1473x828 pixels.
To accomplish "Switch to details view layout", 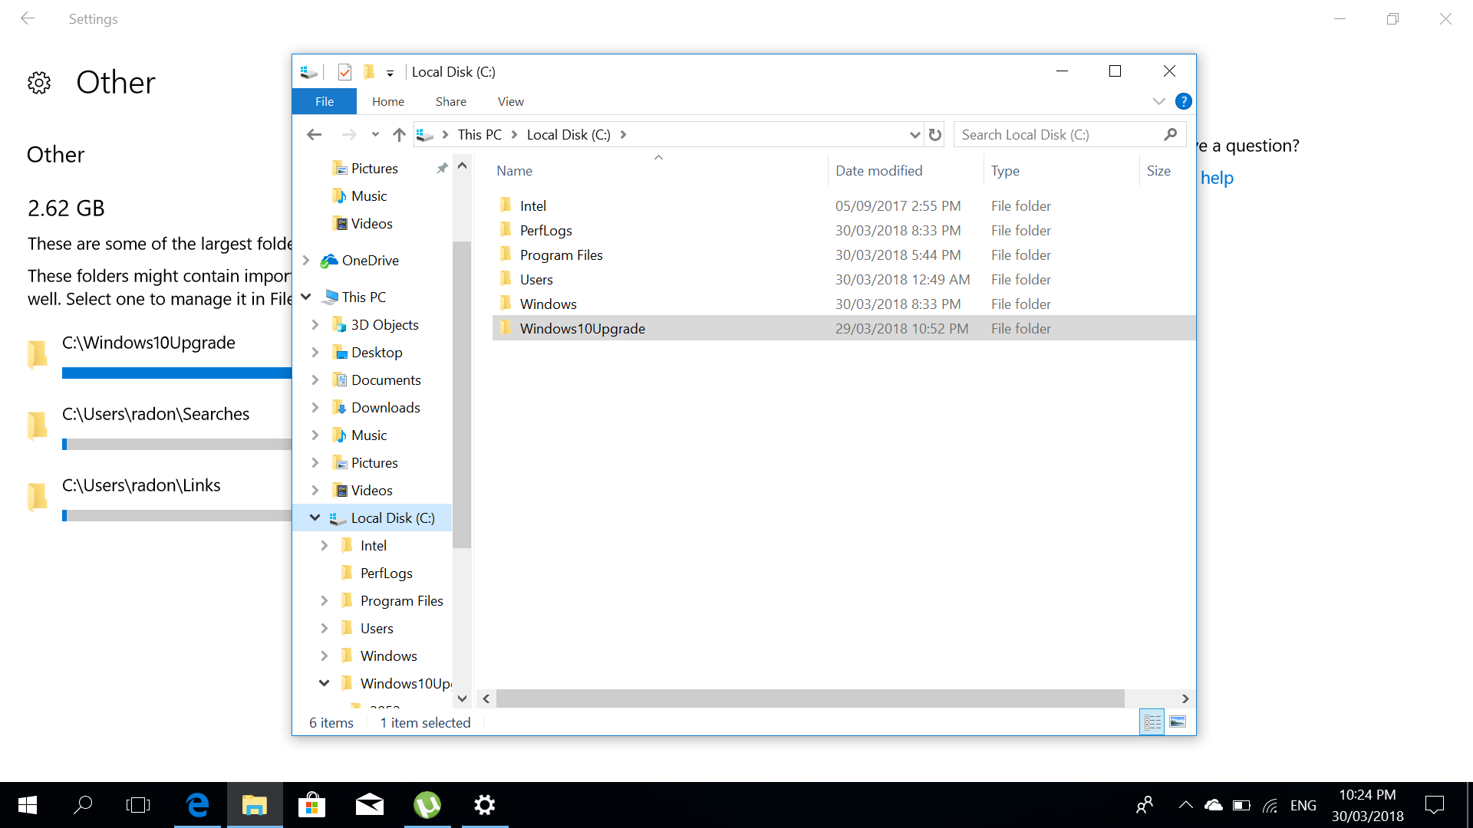I will pos(1152,722).
